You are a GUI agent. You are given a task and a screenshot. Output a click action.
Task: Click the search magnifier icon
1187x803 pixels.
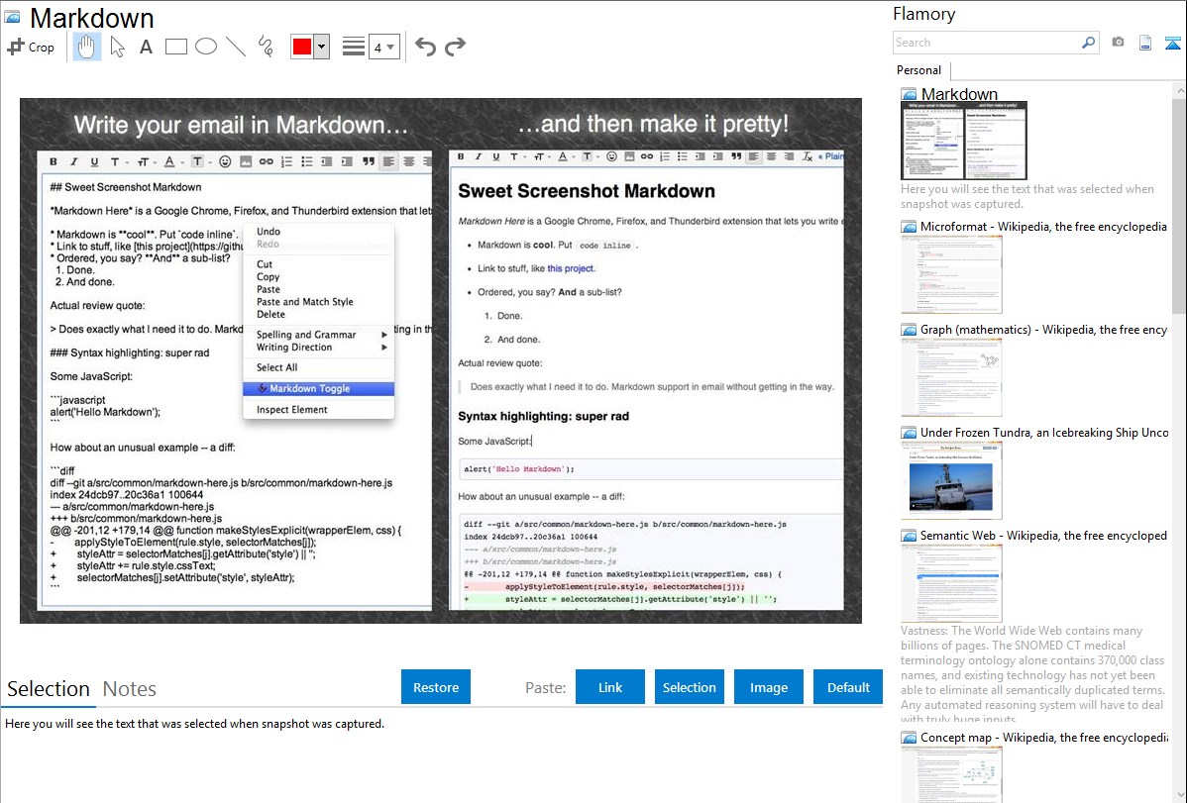click(x=1089, y=43)
